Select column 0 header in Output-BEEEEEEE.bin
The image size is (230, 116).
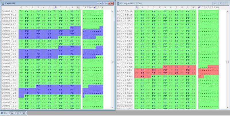(137, 7)
